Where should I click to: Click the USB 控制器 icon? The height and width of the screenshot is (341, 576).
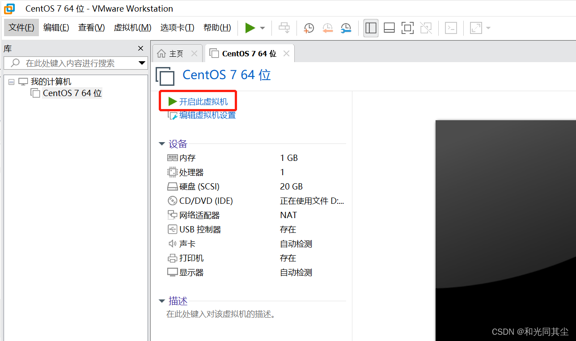point(172,229)
